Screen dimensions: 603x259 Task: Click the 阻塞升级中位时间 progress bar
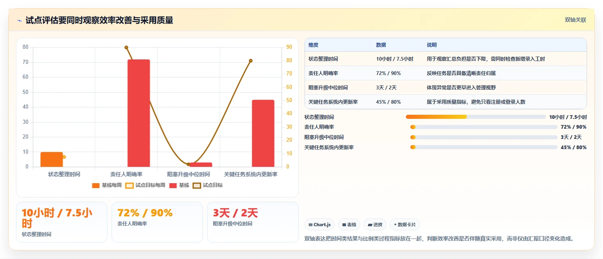pos(484,137)
